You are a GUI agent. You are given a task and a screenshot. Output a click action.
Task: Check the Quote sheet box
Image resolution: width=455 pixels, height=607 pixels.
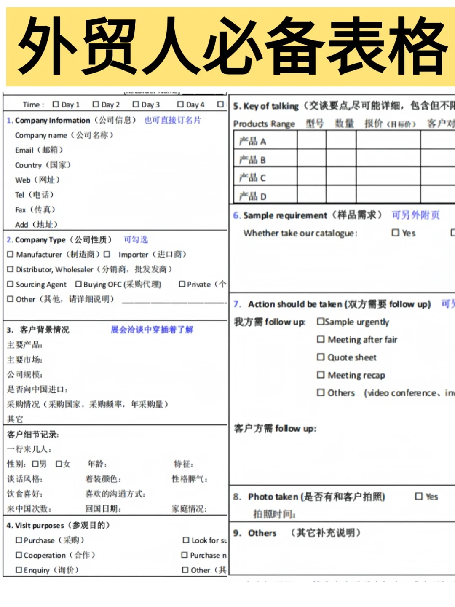click(x=321, y=357)
